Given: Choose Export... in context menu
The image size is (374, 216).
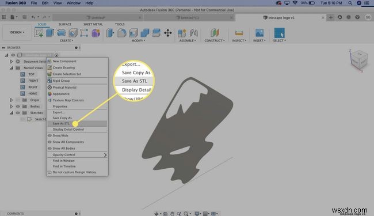Looking at the screenshot, I should point(77,112).
